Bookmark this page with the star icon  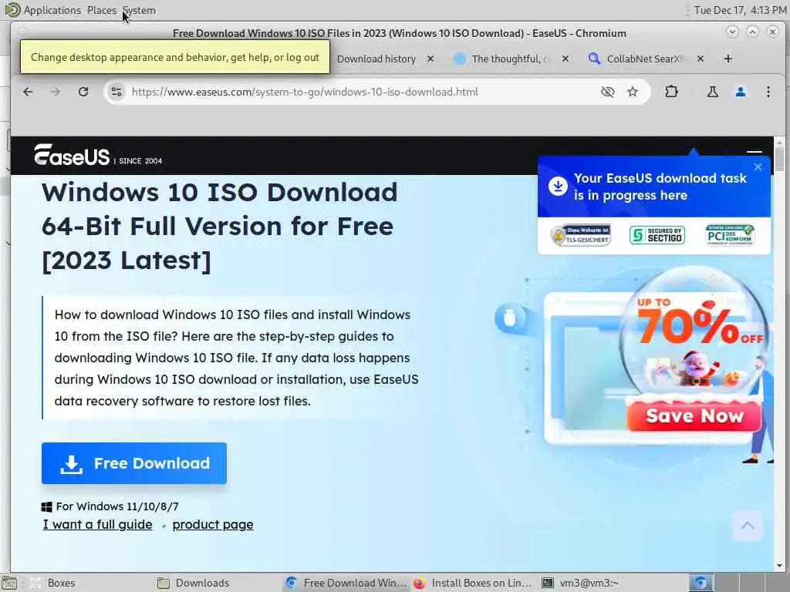tap(633, 92)
